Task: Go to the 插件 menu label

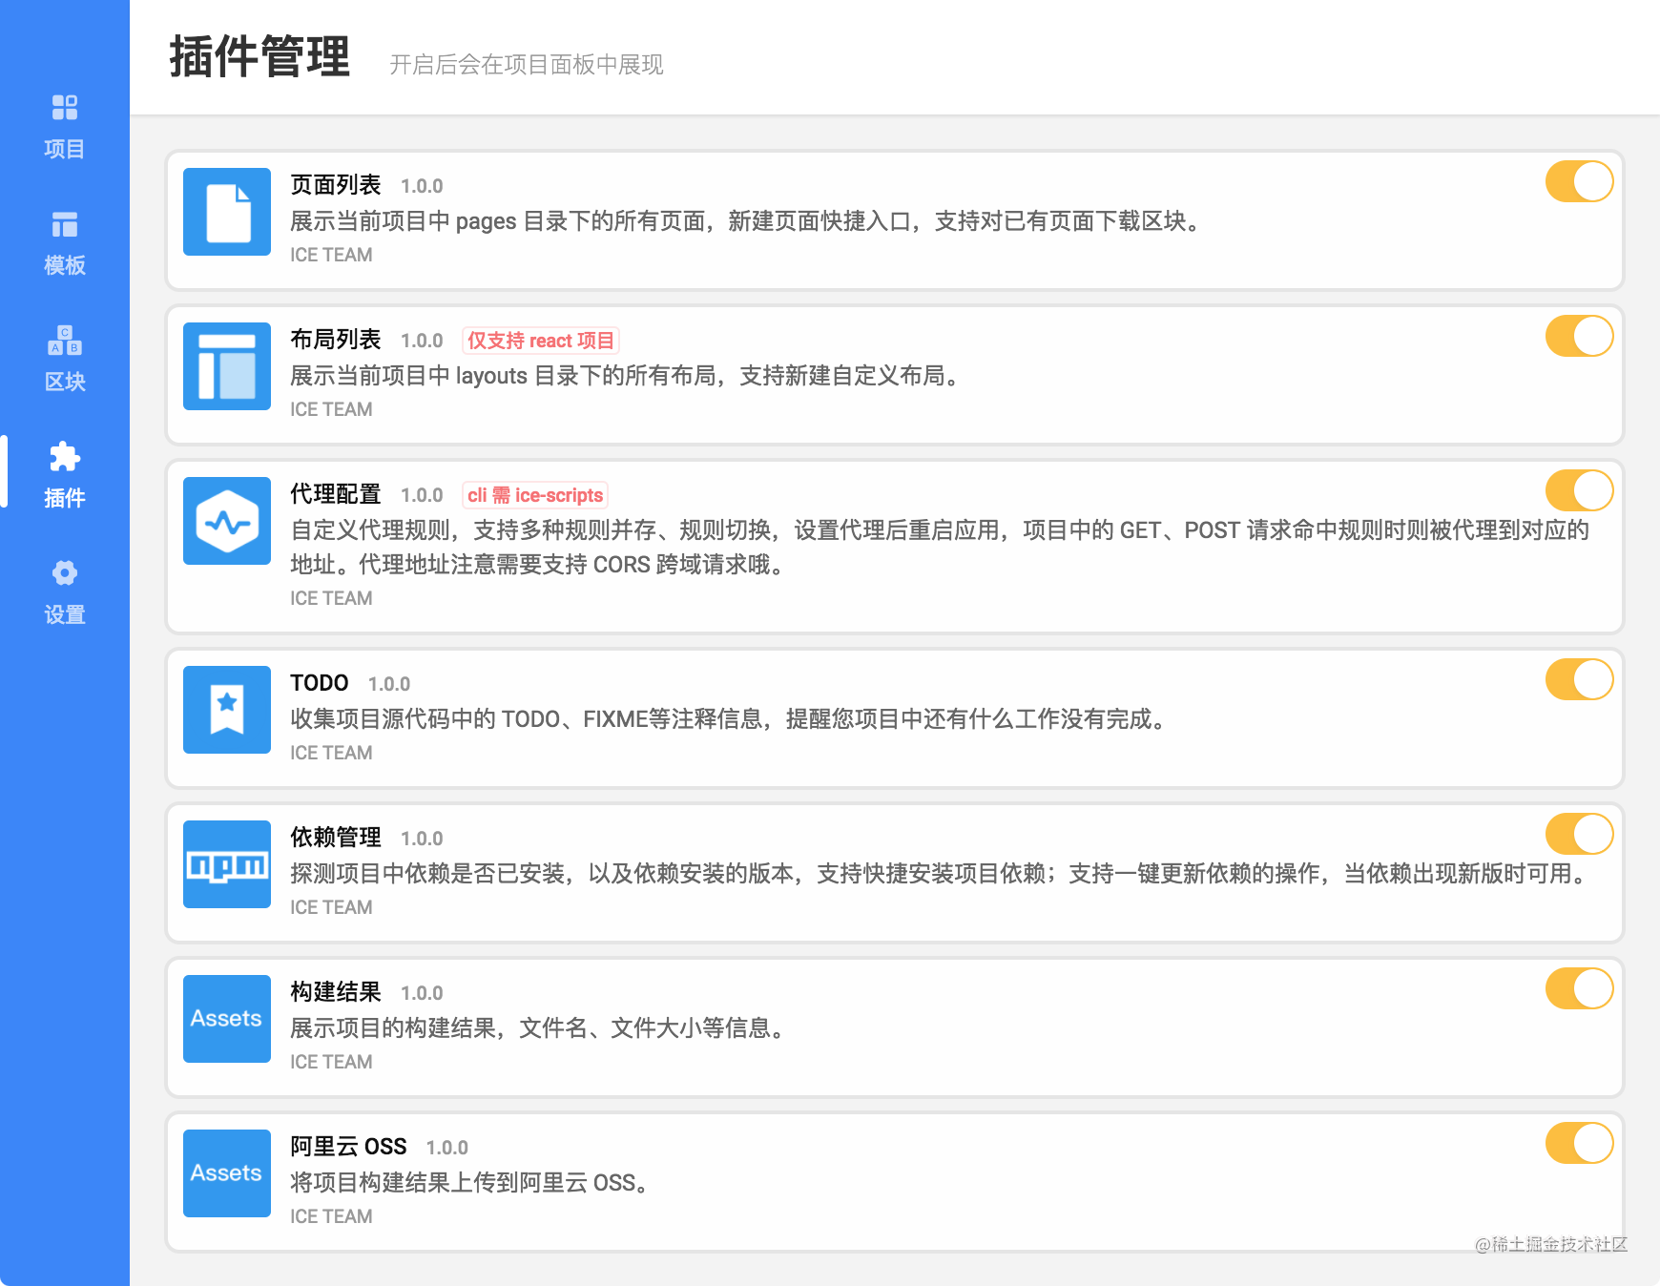Action: [64, 498]
